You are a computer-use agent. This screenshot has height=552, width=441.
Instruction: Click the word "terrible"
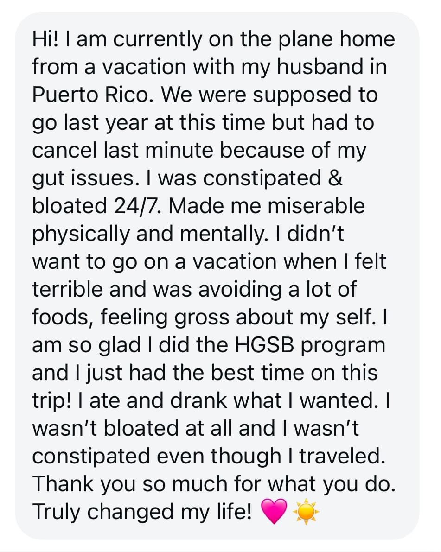(x=68, y=289)
